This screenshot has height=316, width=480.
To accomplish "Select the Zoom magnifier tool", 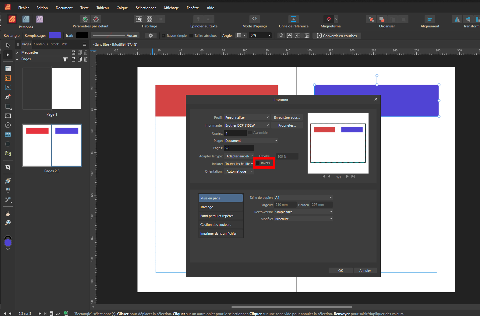I will pyautogui.click(x=8, y=223).
